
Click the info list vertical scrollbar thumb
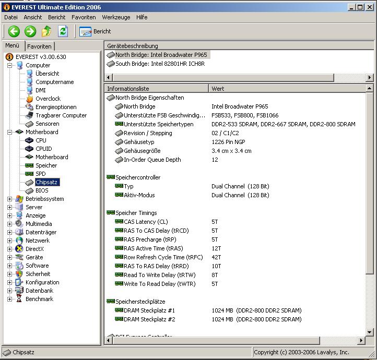pos(370,183)
